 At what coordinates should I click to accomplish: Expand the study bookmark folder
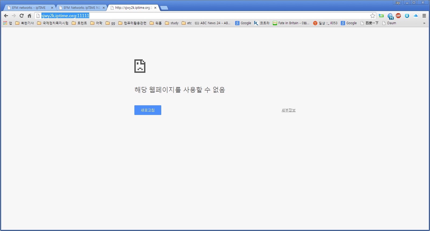click(x=172, y=23)
